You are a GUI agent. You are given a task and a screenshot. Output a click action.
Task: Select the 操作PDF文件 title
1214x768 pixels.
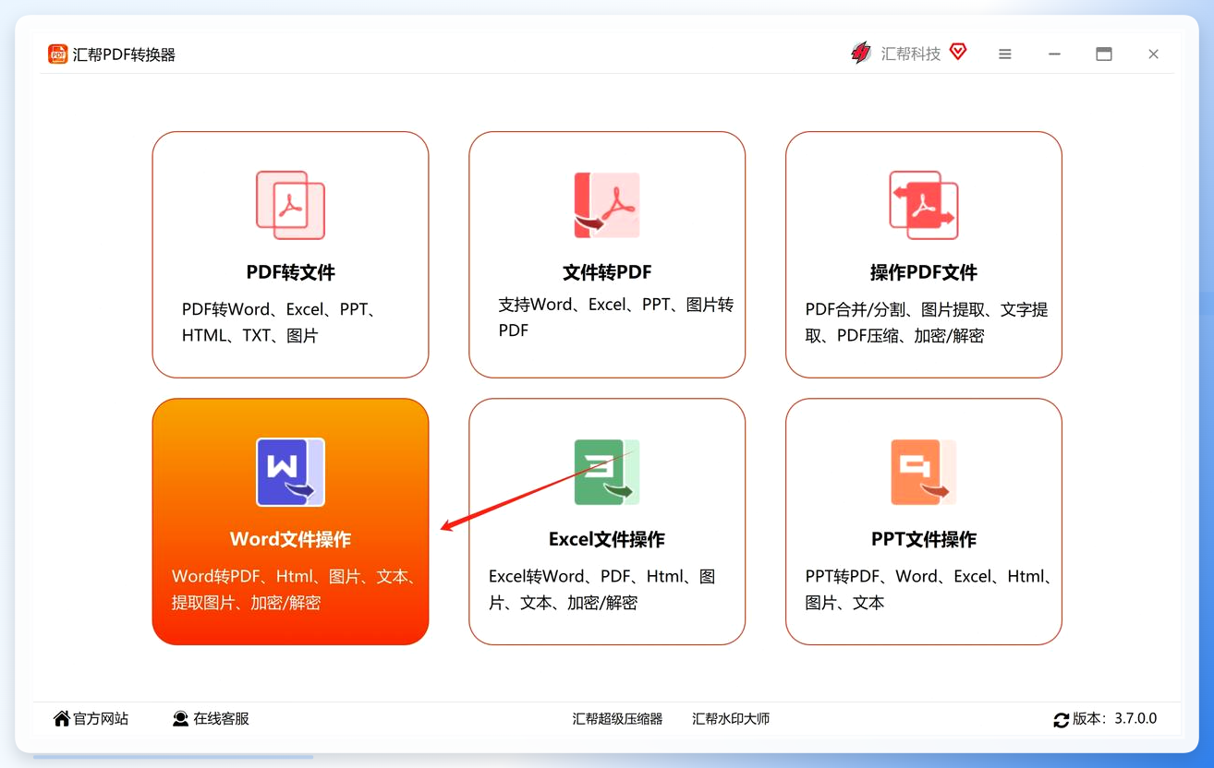point(924,272)
